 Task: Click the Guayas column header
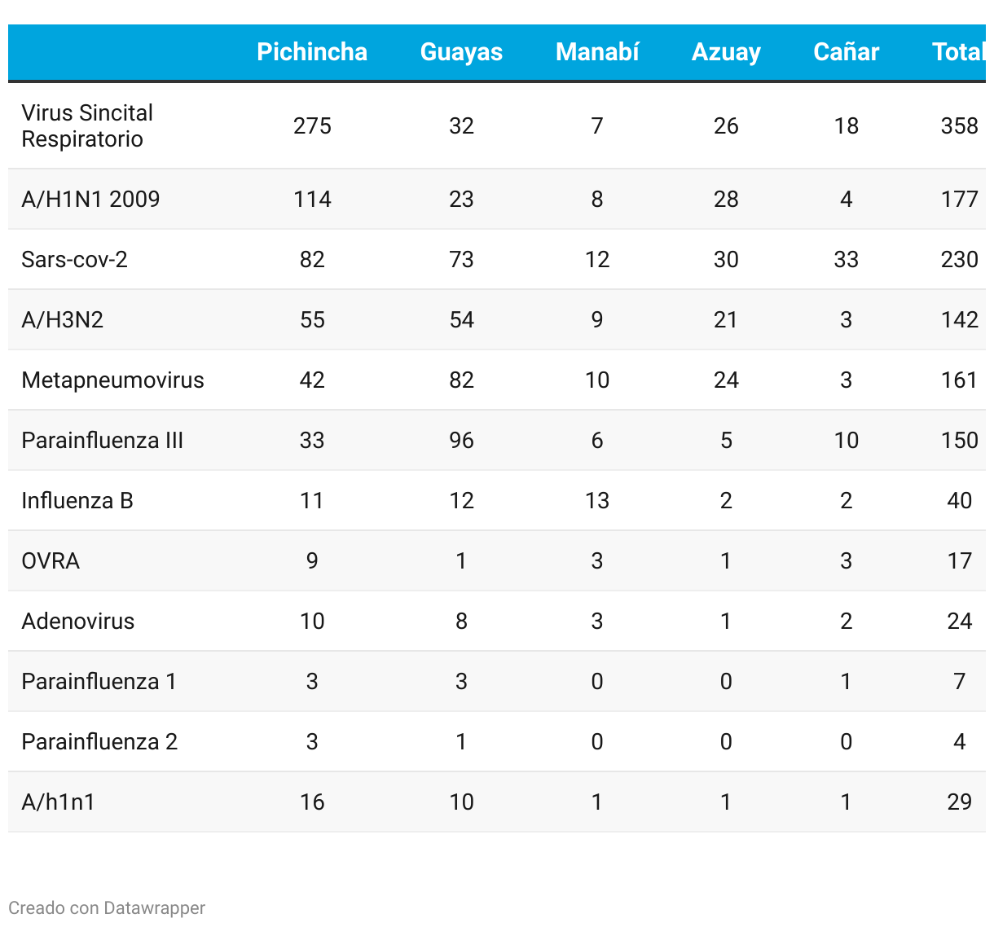pos(461,52)
